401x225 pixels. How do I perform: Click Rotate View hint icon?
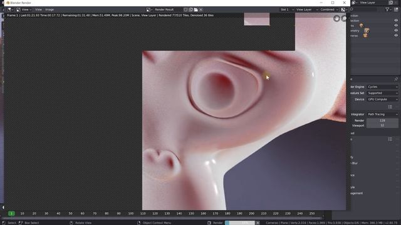pos(71,222)
